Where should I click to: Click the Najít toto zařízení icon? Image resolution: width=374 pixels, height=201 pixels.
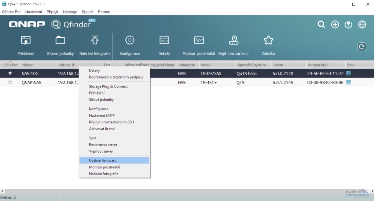coord(233,45)
